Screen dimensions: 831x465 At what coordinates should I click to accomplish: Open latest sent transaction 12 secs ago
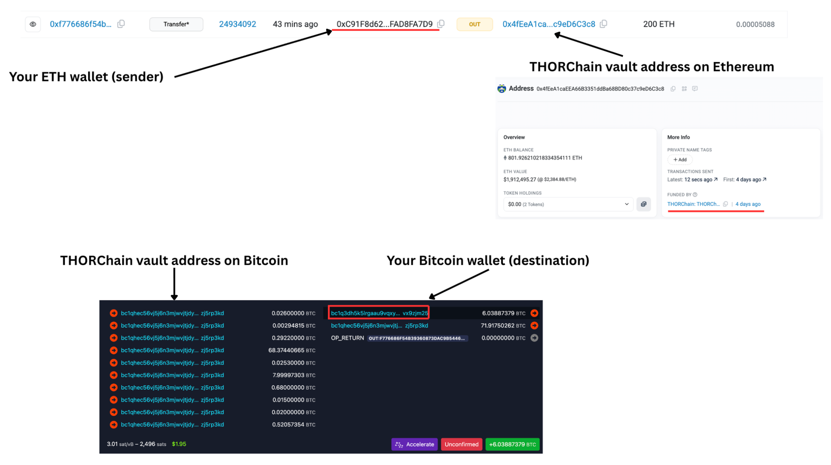pos(701,180)
